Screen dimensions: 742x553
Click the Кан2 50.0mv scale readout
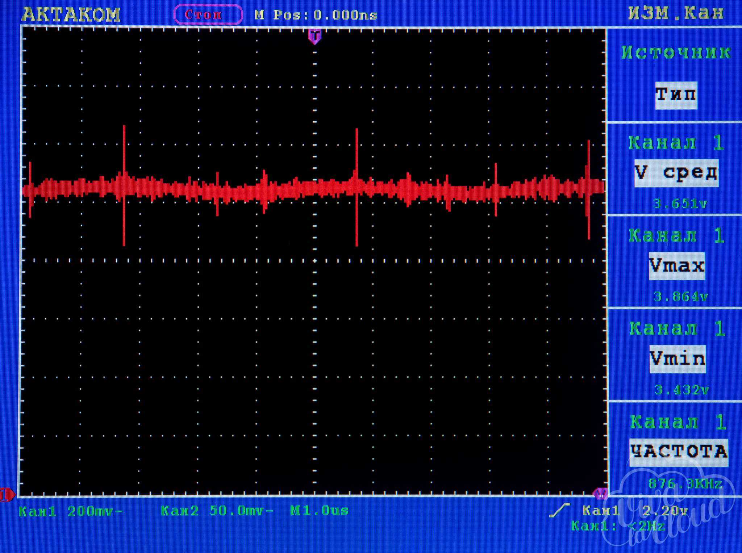(217, 511)
